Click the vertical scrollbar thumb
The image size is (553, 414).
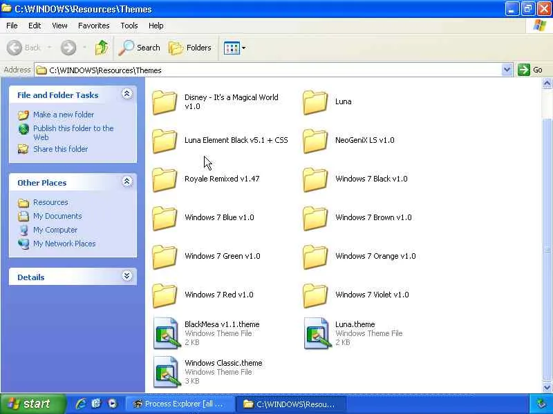tap(547, 250)
